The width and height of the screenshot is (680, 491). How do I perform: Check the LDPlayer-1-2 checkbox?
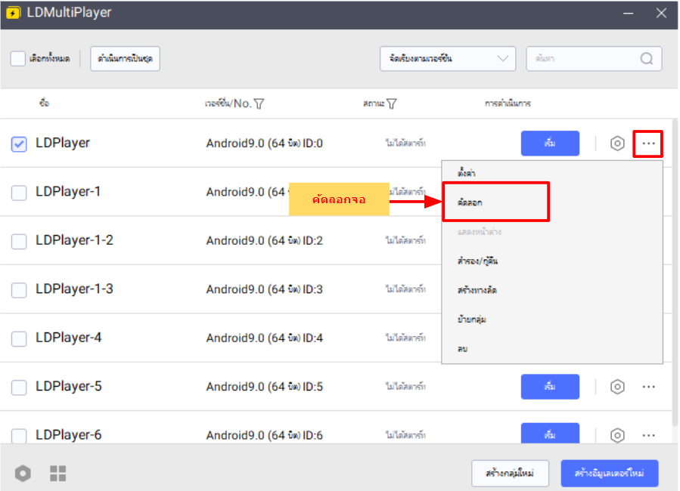pos(19,241)
